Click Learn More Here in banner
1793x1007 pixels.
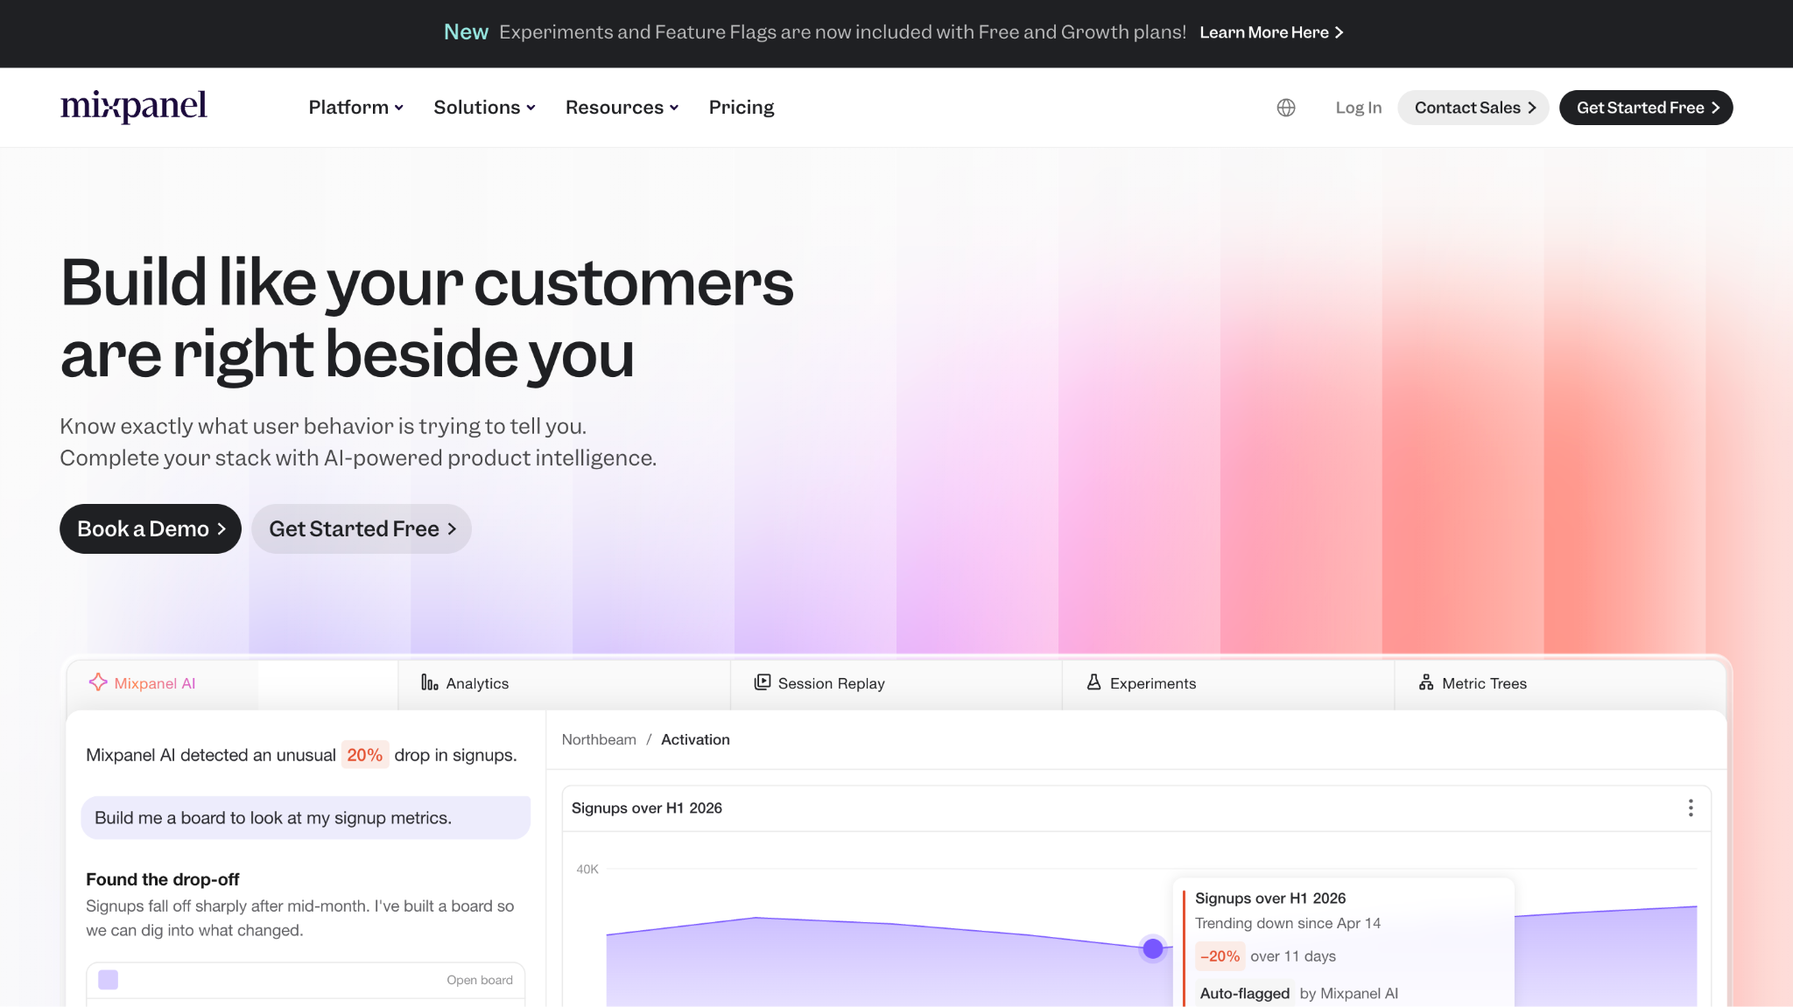(x=1271, y=32)
